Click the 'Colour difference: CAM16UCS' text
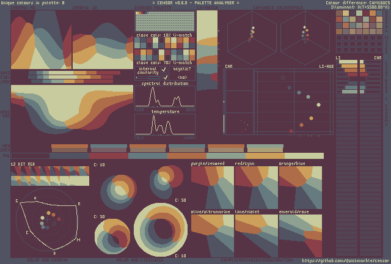 tap(357, 2)
